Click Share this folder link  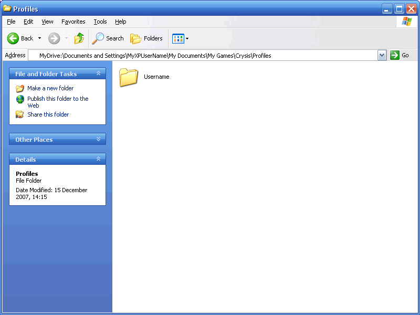tap(48, 114)
